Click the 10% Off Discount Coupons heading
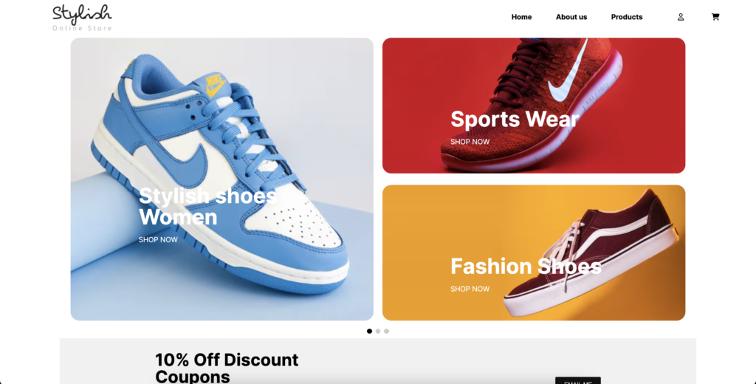Viewport: 756px width, 384px height. click(227, 368)
